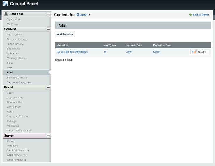The height and width of the screenshot is (166, 215).
Task: Open Wiki in sidebar
Action: pos(9,68)
